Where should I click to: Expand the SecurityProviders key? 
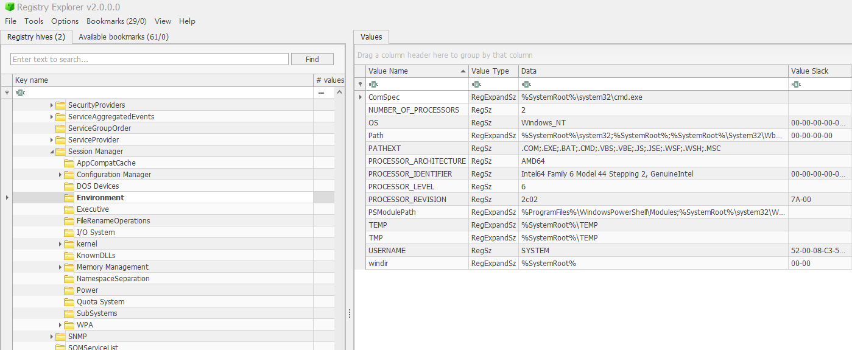[x=52, y=105]
